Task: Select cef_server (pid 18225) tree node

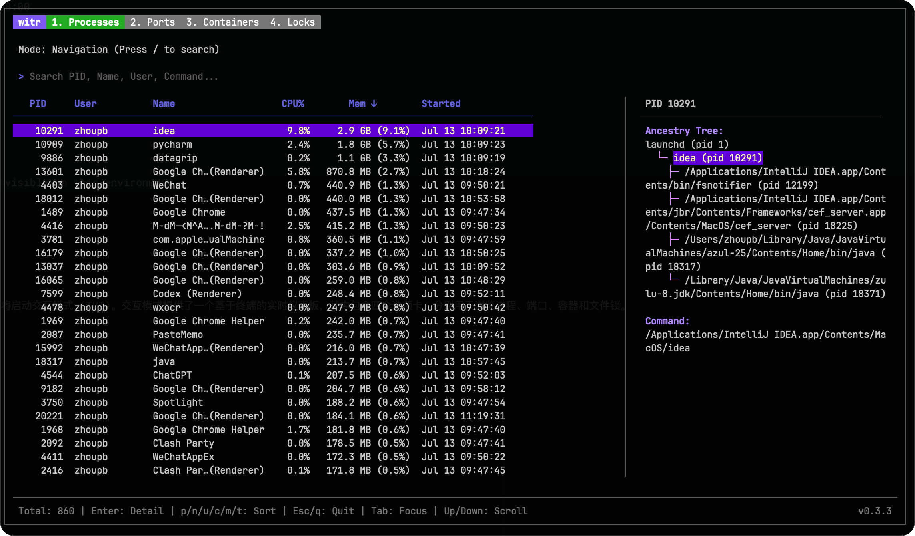Action: [x=765, y=212]
